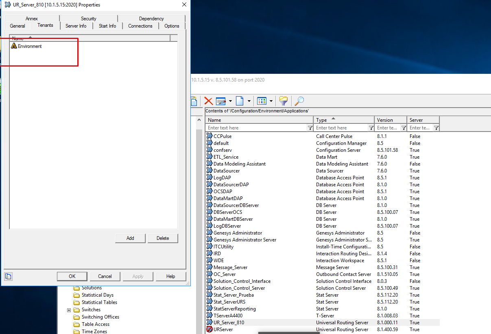Click the Statistical Tables folder icon
The image size is (491, 334).
pyautogui.click(x=76, y=302)
